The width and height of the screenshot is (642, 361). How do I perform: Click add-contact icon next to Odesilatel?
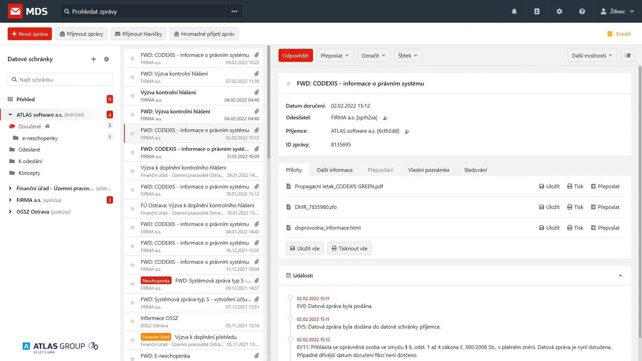pos(385,118)
